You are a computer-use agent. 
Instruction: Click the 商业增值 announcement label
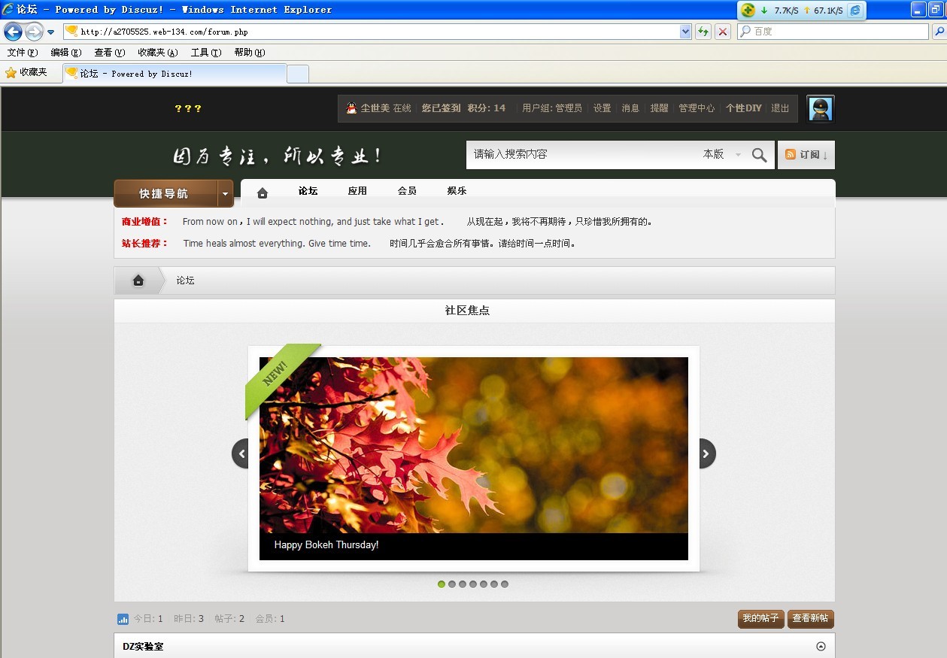[144, 222]
